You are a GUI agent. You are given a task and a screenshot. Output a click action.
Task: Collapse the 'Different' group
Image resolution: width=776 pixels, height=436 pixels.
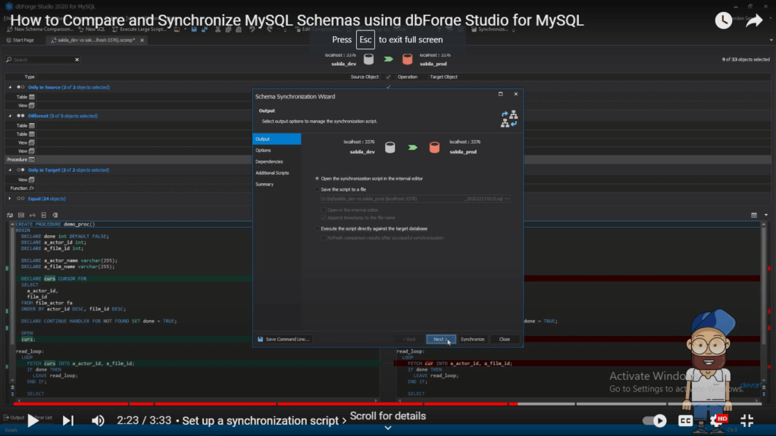pyautogui.click(x=10, y=116)
